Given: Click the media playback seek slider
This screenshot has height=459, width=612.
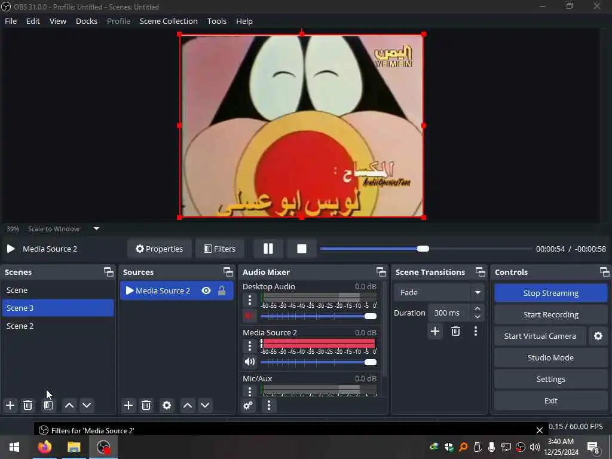Looking at the screenshot, I should click(426, 249).
